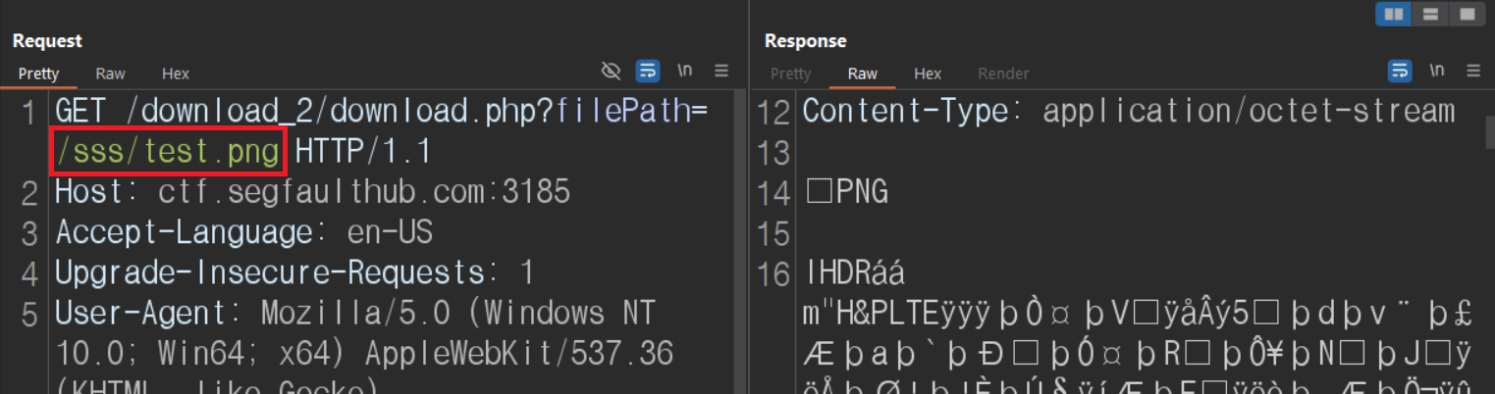Toggle hidden characters eye icon in Request
This screenshot has height=394, width=1495.
(x=611, y=71)
